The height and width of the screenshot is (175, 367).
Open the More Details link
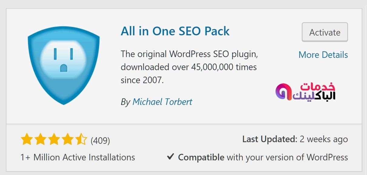pyautogui.click(x=323, y=55)
